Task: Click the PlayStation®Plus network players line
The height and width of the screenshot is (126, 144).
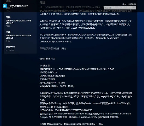Action: (x=77, y=69)
